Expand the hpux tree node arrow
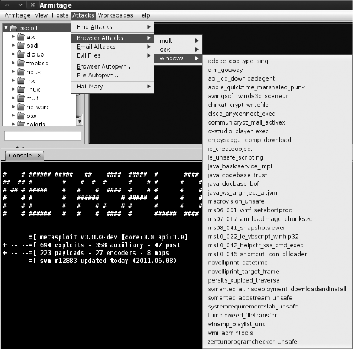 13,71
